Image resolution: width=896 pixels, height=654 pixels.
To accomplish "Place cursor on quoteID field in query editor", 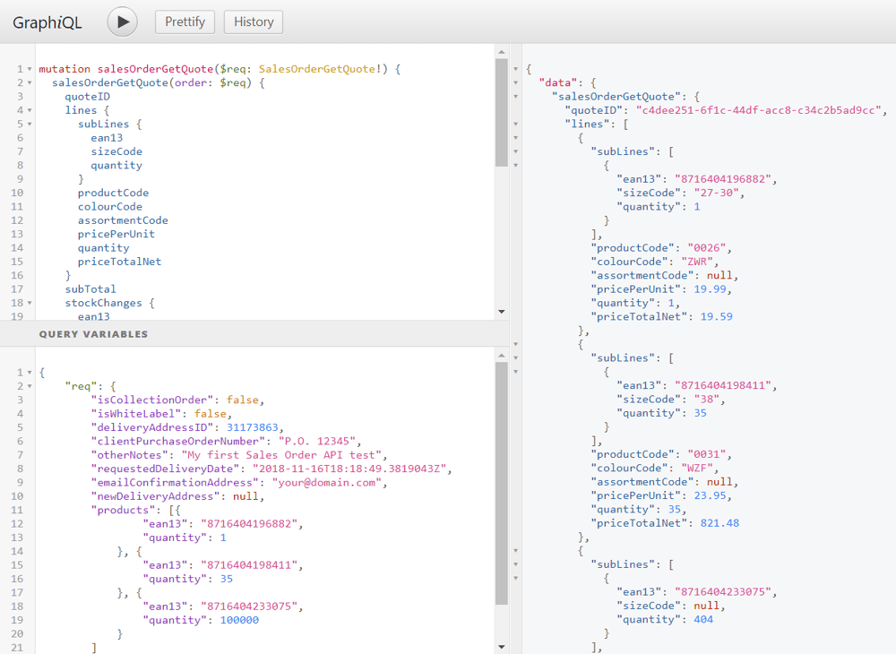I will 88,97.
